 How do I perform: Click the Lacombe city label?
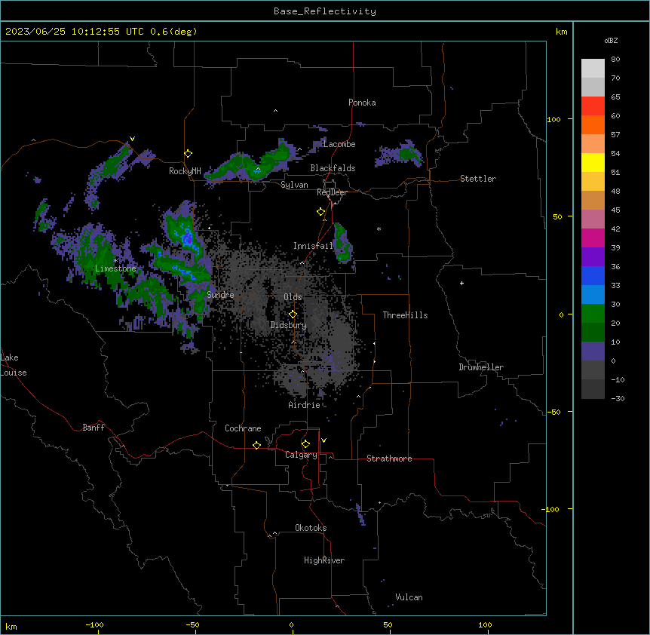tap(339, 144)
